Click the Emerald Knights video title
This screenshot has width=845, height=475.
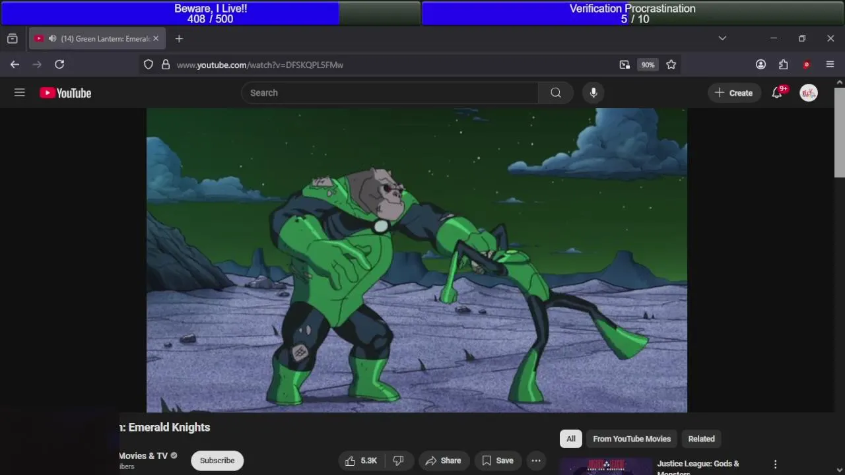coord(164,427)
